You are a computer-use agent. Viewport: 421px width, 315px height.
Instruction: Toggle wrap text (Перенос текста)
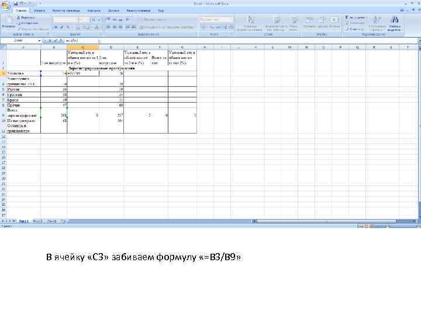tap(153, 20)
